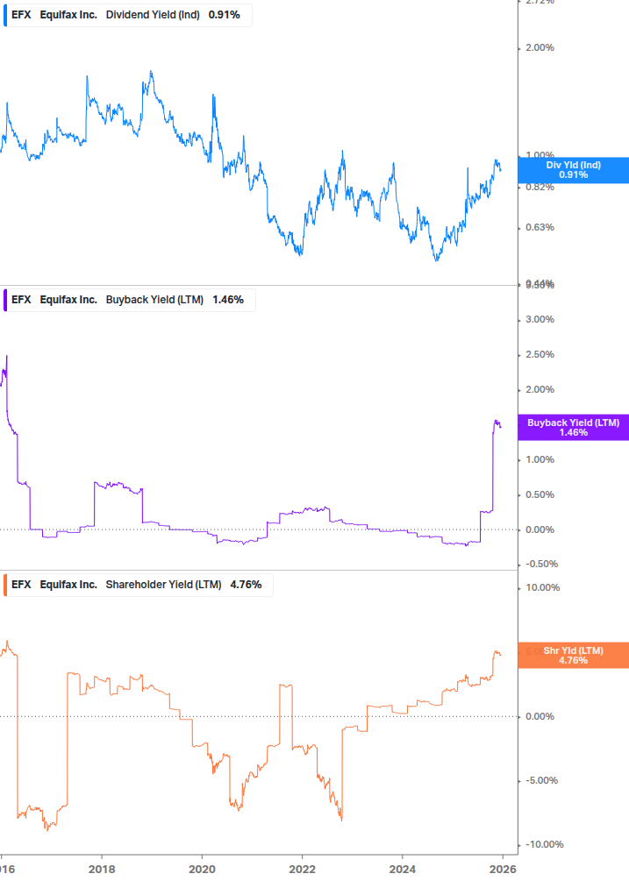Click the 2018 label on the time axis
The height and width of the screenshot is (881, 629).
coord(102,870)
